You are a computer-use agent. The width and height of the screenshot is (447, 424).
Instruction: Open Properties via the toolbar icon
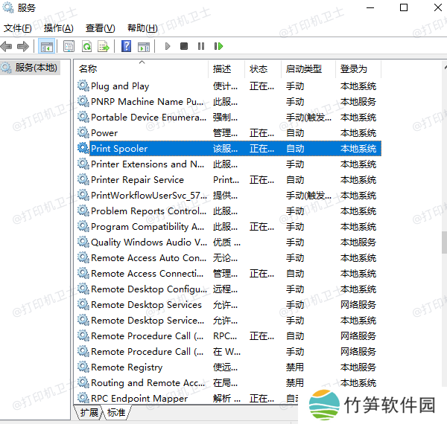click(69, 46)
